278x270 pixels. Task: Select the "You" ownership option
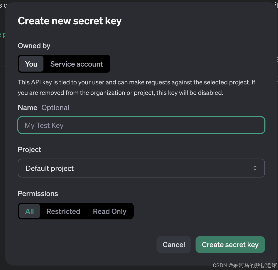pyautogui.click(x=31, y=64)
